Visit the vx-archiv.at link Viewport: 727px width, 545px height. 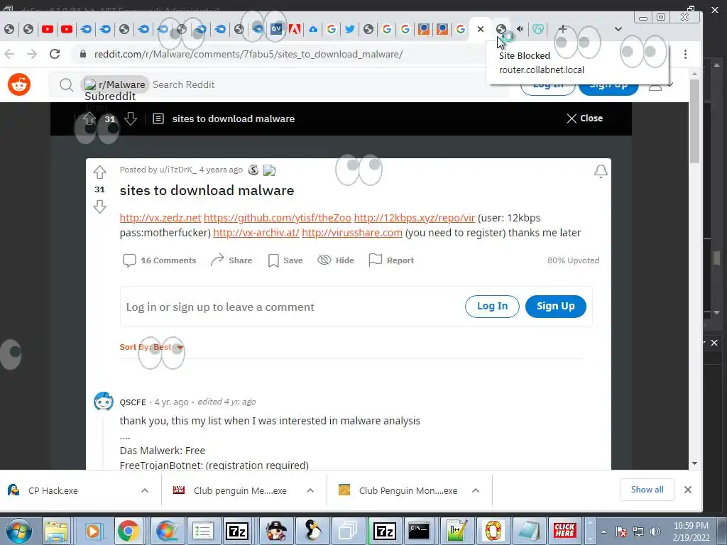256,233
